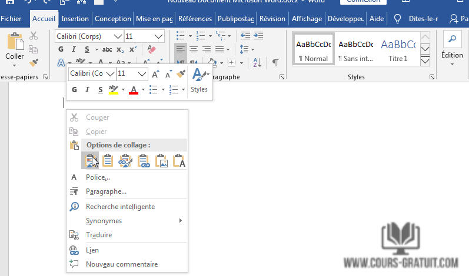
Task: Click Nouveau commentaire in the context menu
Action: (121, 264)
